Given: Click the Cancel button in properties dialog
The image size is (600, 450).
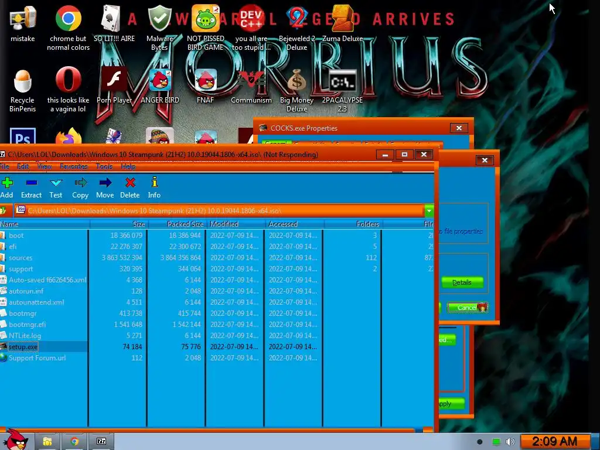Looking at the screenshot, I should point(467,307).
